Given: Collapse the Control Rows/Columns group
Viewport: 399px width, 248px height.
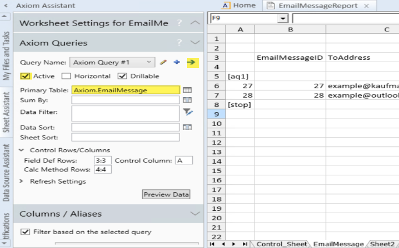Looking at the screenshot, I should [22, 150].
